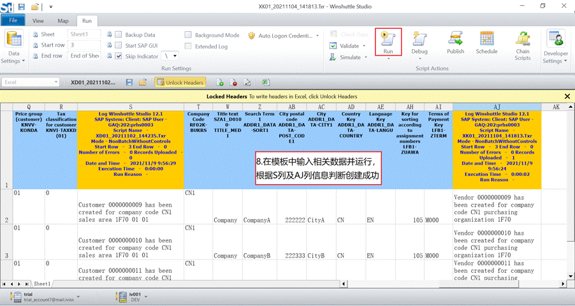Open the Excel data source combo box
The height and width of the screenshot is (306, 575).
31,82
